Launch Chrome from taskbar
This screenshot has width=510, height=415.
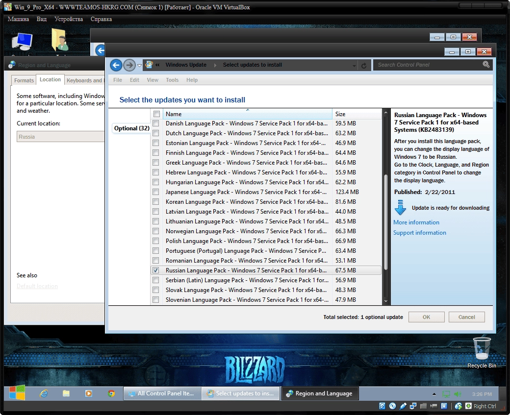(111, 393)
